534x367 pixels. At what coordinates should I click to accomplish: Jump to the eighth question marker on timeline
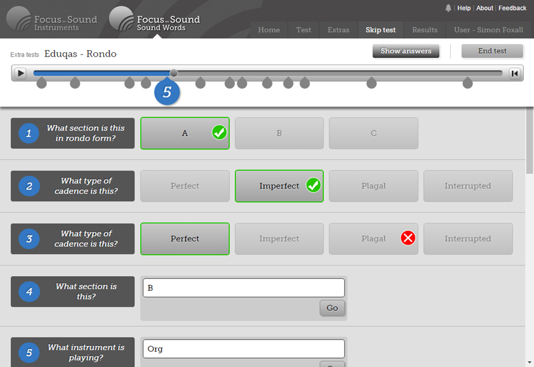242,82
